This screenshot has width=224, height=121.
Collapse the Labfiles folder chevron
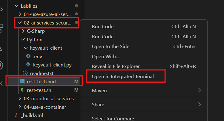(x=17, y=6)
